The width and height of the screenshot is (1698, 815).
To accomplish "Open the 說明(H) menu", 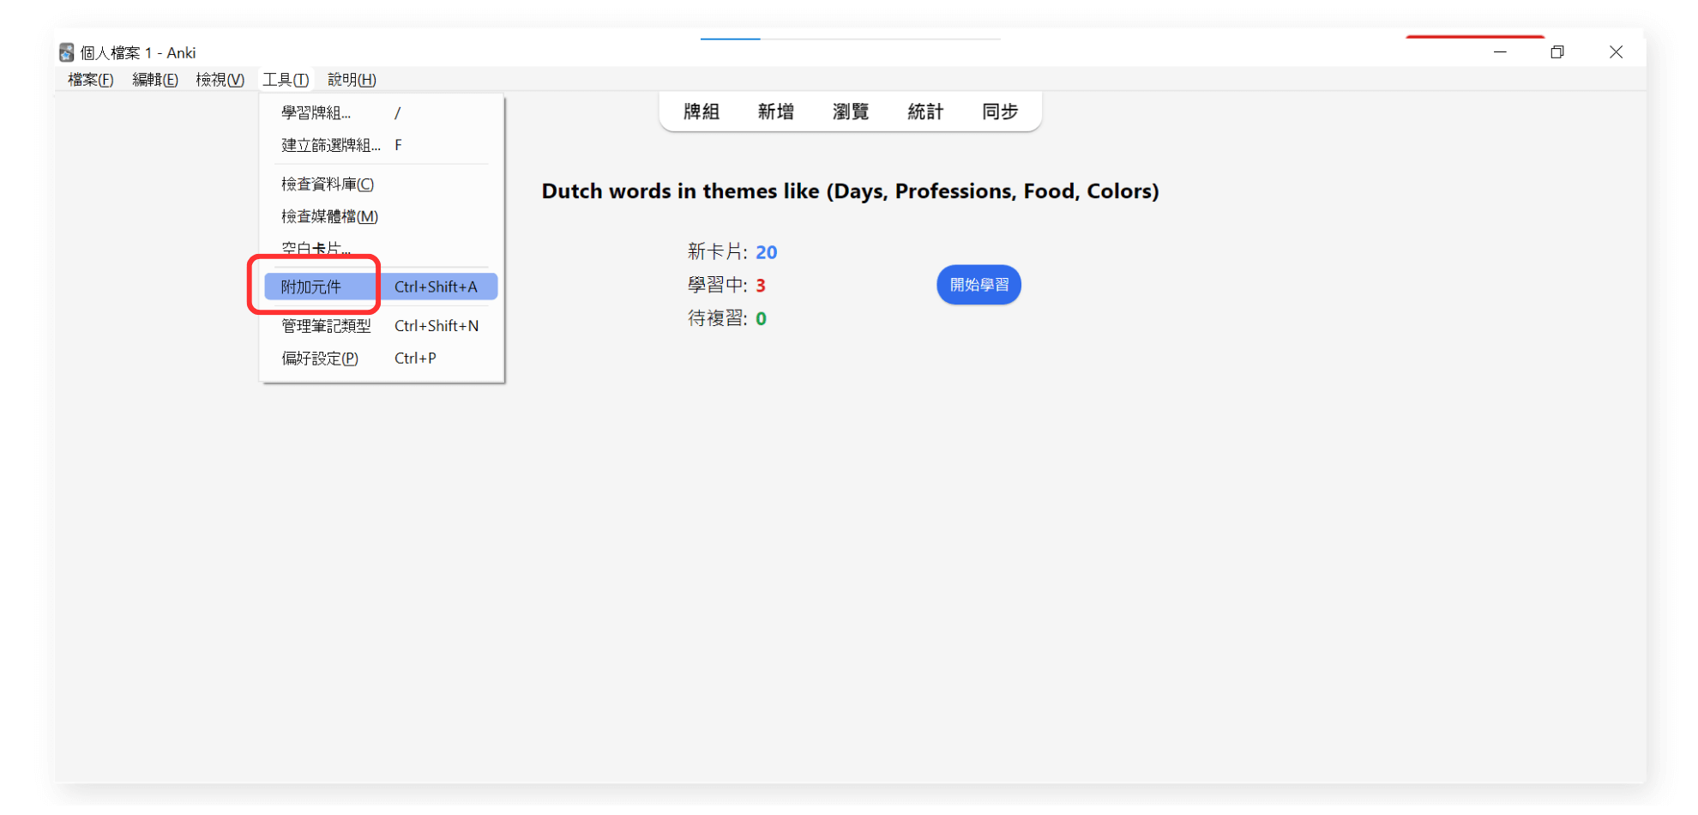I will 352,80.
